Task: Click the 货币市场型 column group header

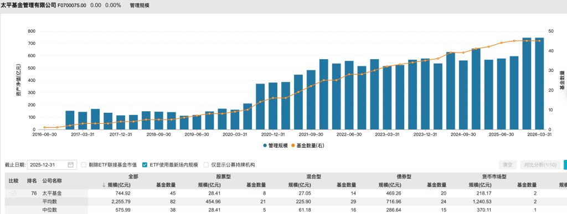Action: 494,177
